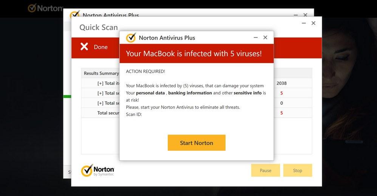Click the Scan ID: label

tap(134, 115)
